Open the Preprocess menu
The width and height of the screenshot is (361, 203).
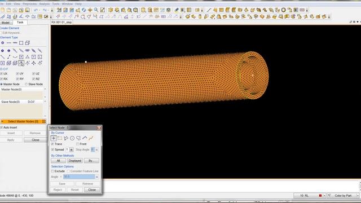click(x=29, y=4)
